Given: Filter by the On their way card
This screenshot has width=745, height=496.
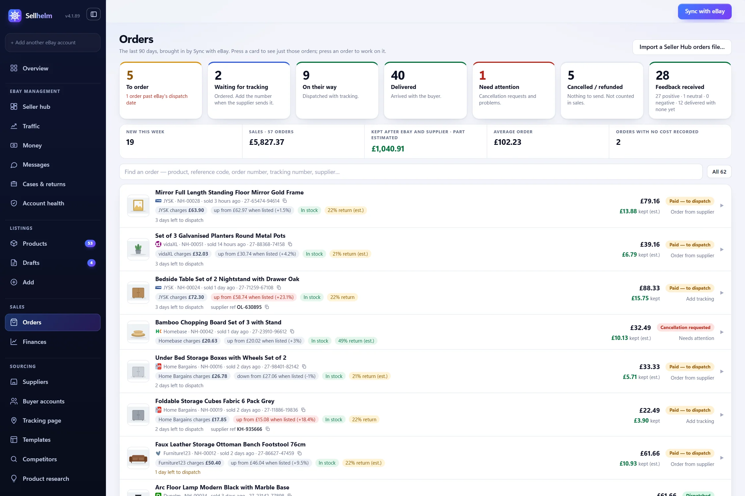Looking at the screenshot, I should click(337, 90).
